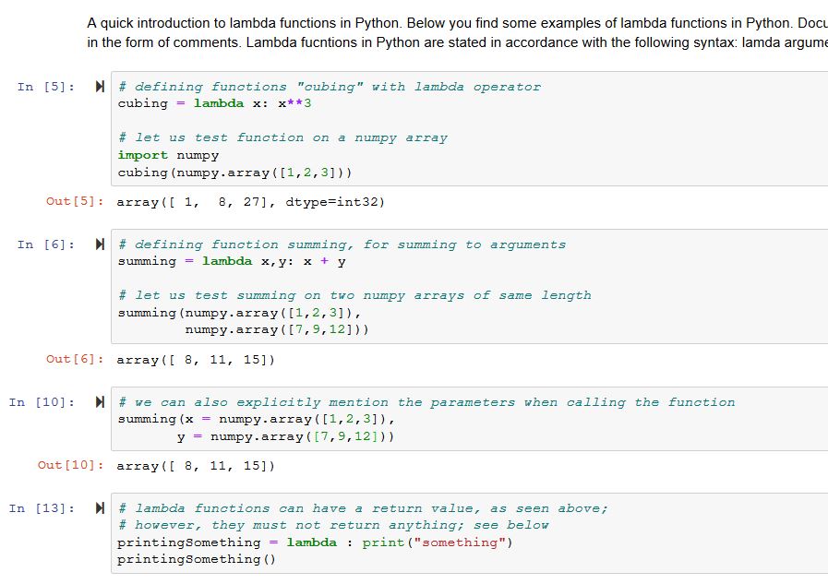The height and width of the screenshot is (584, 828).
Task: Run the printingSomething cell In [13]
Action: (100, 508)
